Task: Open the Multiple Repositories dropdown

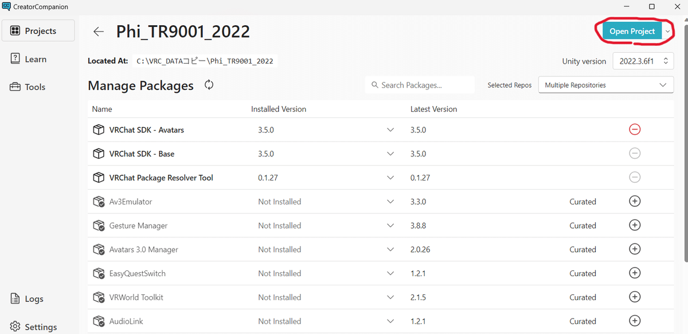Action: tap(606, 85)
